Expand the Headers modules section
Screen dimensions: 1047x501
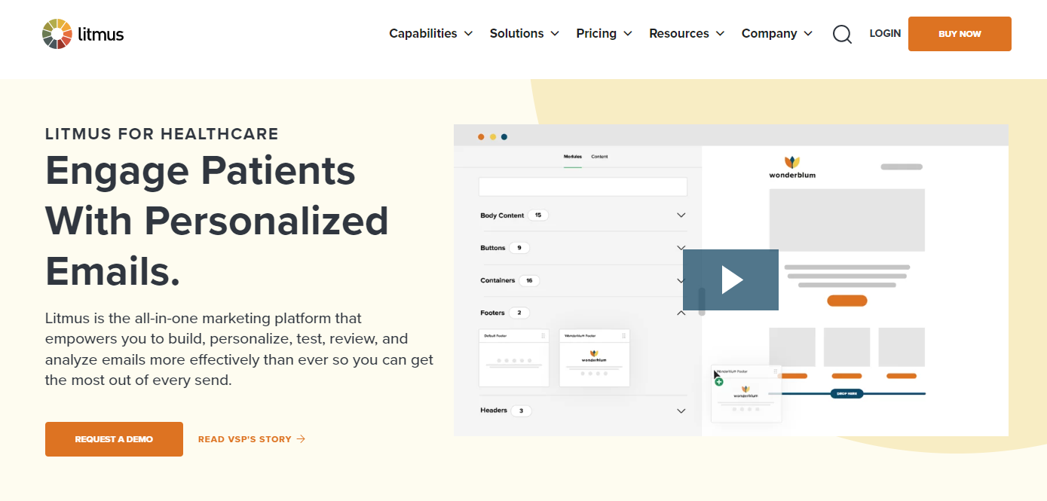tap(681, 411)
